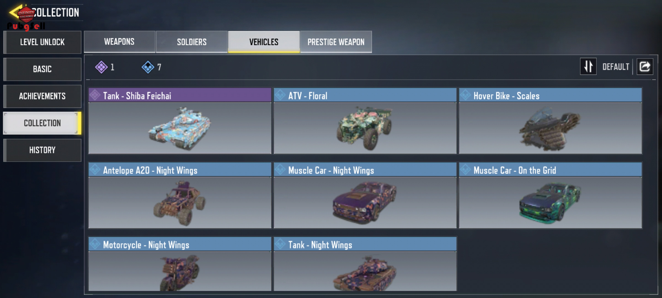Select Antelope A20 - Night Wings vehicle card

click(180, 195)
